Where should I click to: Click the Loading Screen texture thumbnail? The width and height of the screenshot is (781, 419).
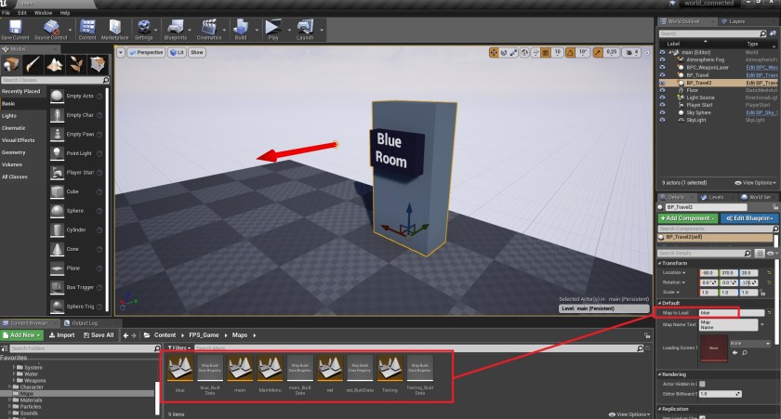(x=715, y=347)
